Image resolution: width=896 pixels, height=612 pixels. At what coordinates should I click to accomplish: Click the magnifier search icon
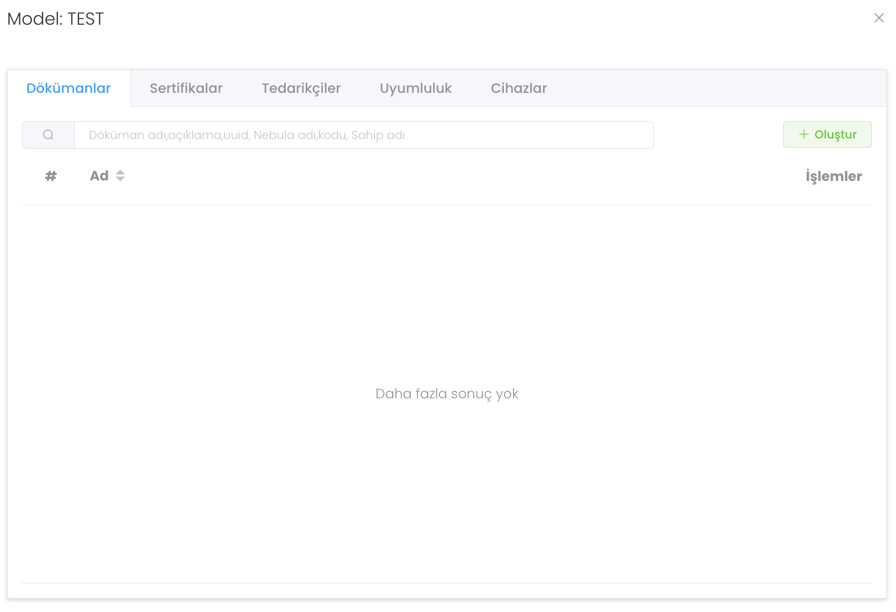[48, 135]
